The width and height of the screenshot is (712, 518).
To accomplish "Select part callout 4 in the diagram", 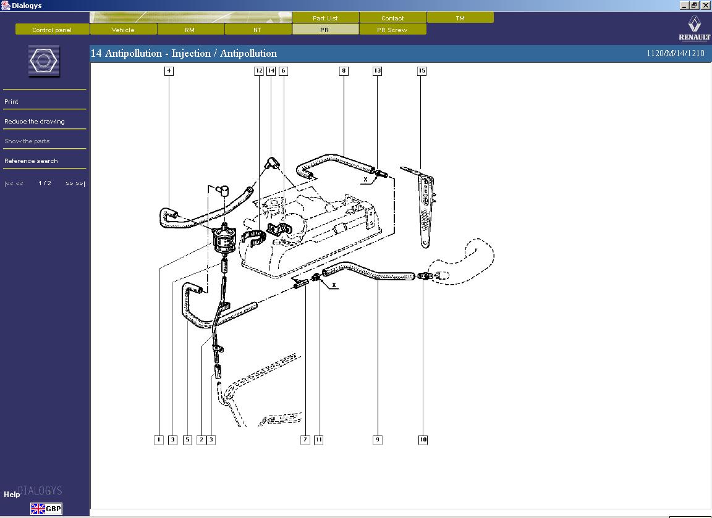I will [x=169, y=71].
